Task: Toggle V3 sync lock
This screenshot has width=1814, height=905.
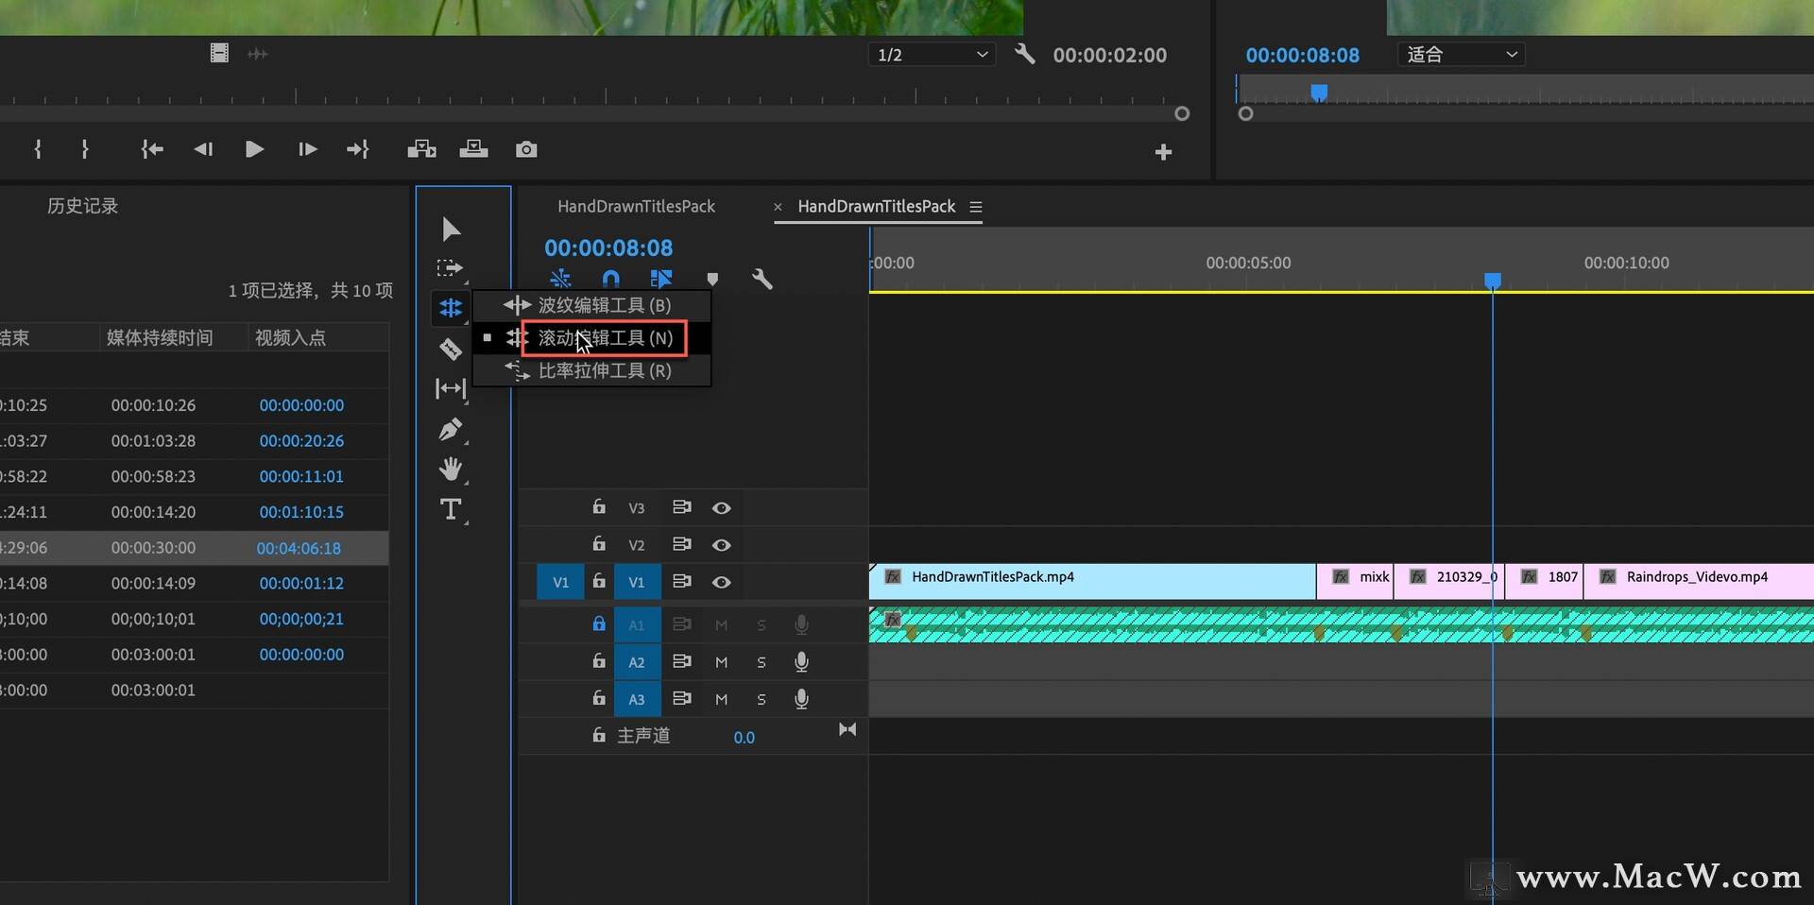Action: pos(681,507)
